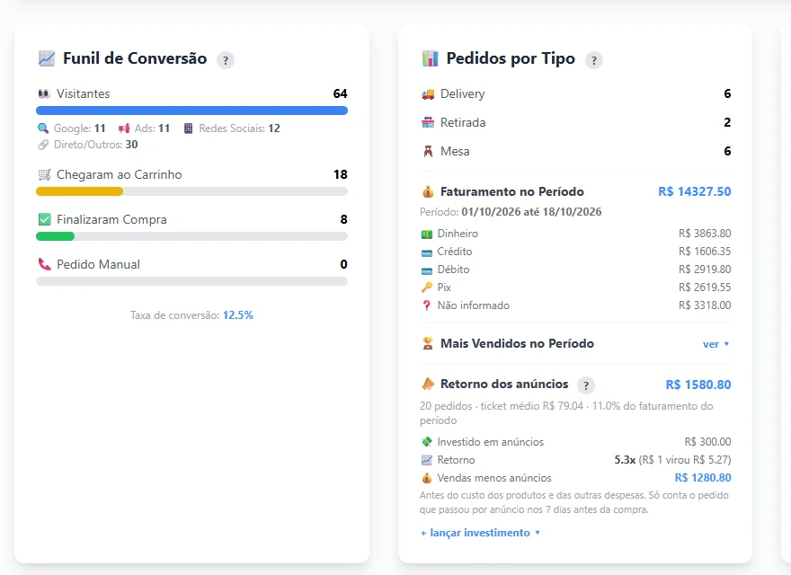This screenshot has height=575, width=791.
Task: Click the green Finalizaram Compra bar
Action: click(55, 236)
